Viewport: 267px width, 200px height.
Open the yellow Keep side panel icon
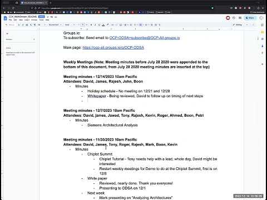(262, 32)
